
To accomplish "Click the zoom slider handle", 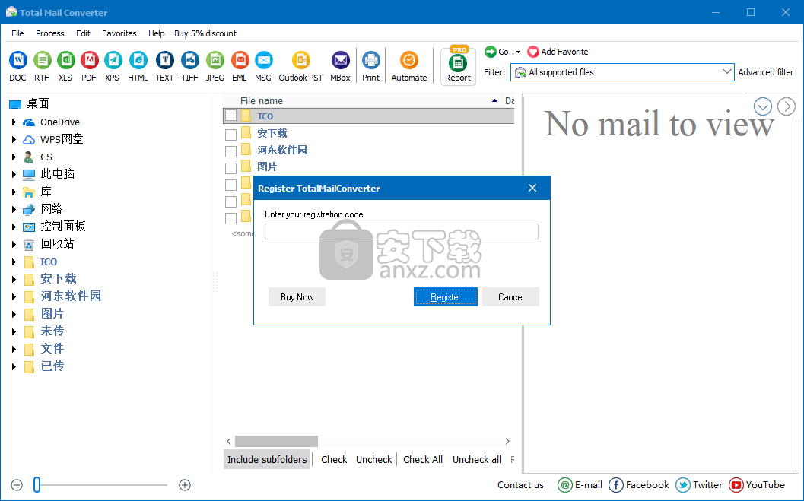I will [37, 484].
